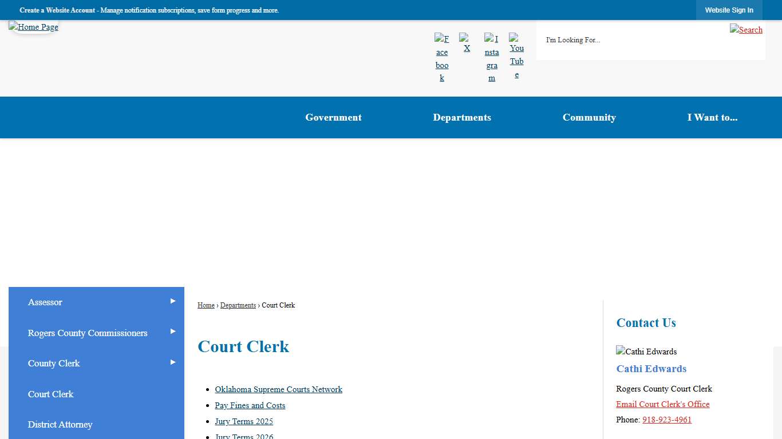This screenshot has height=439, width=782.
Task: Open the Departments menu
Action: pyautogui.click(x=462, y=117)
